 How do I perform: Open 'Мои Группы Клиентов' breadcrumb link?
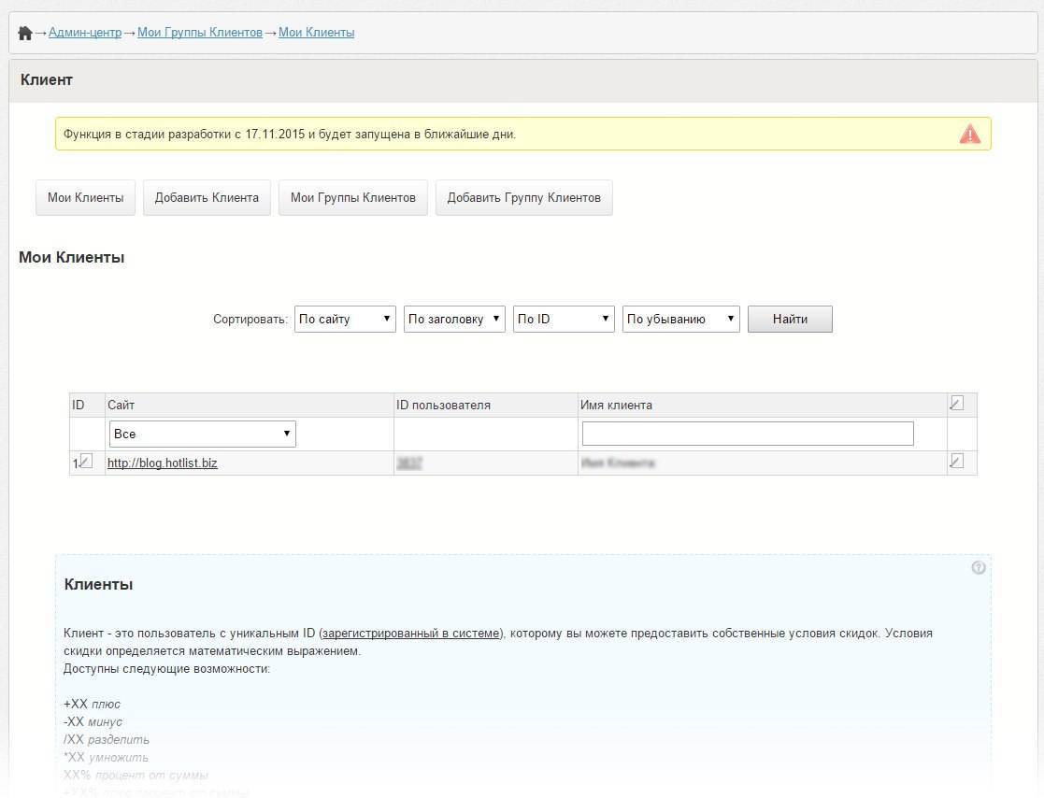point(200,33)
